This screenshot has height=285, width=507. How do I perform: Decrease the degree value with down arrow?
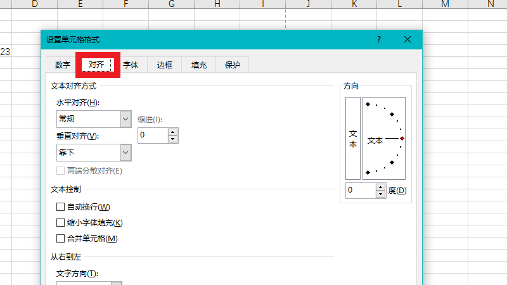pos(380,194)
